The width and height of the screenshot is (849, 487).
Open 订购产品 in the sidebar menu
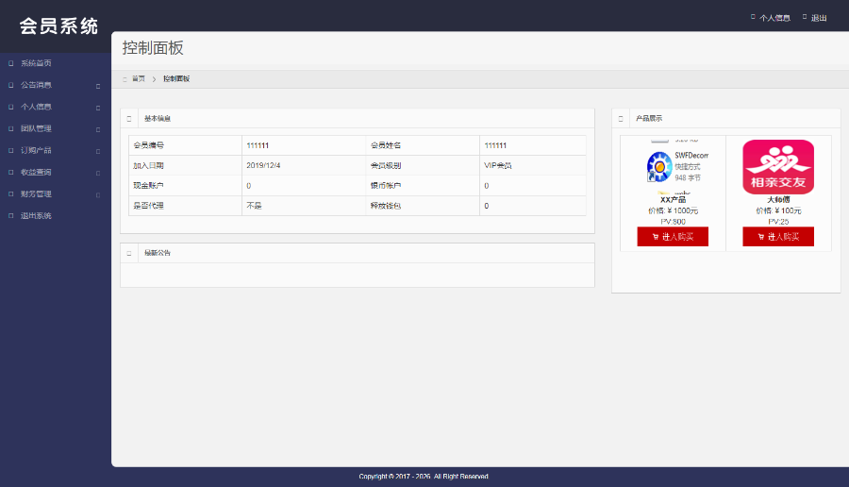(36, 150)
